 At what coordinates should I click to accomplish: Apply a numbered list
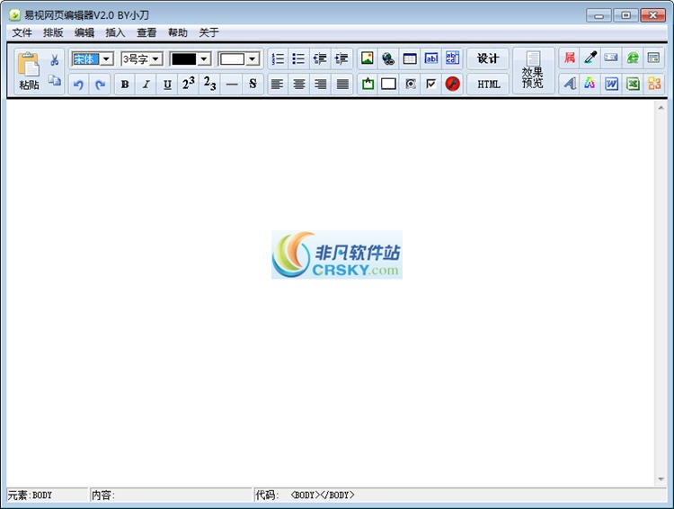278,58
